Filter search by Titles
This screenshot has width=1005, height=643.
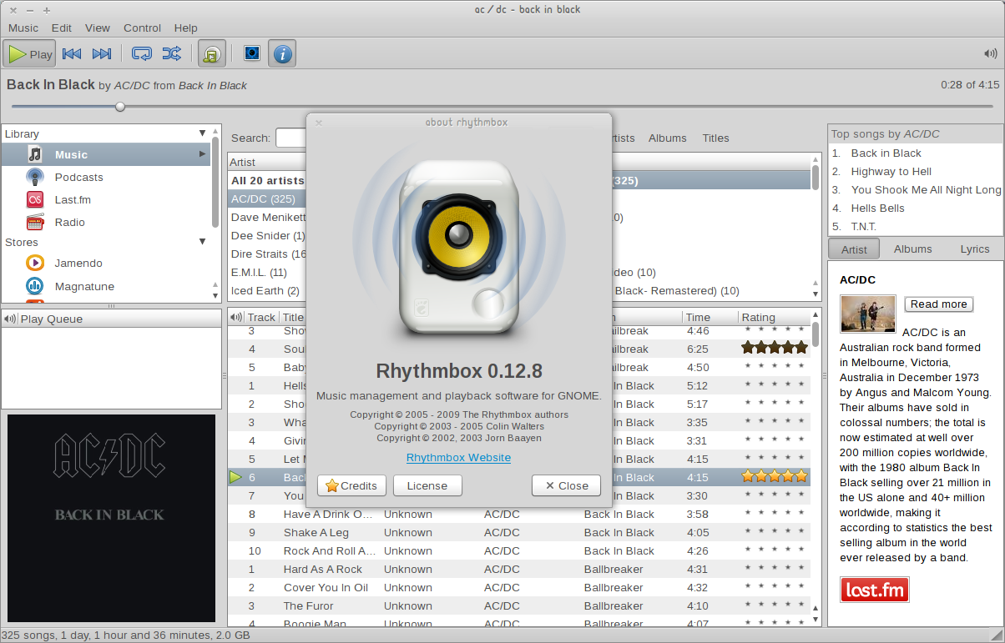point(715,138)
